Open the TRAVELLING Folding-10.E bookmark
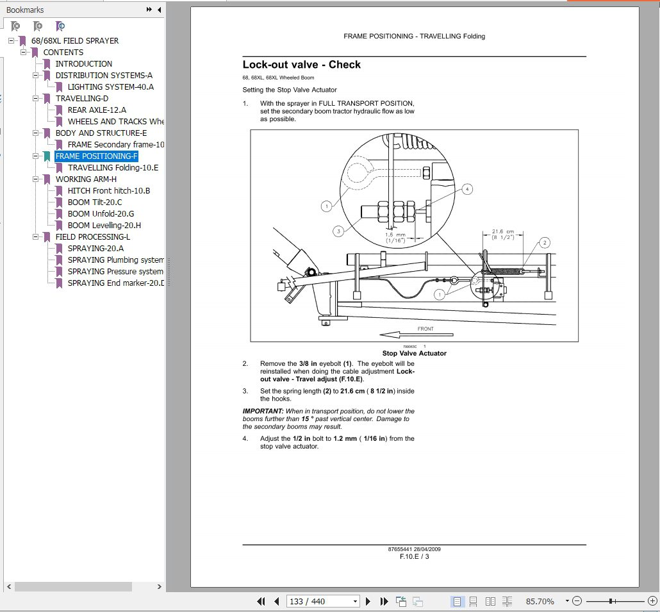Screen dimensions: 660x612 click(113, 168)
